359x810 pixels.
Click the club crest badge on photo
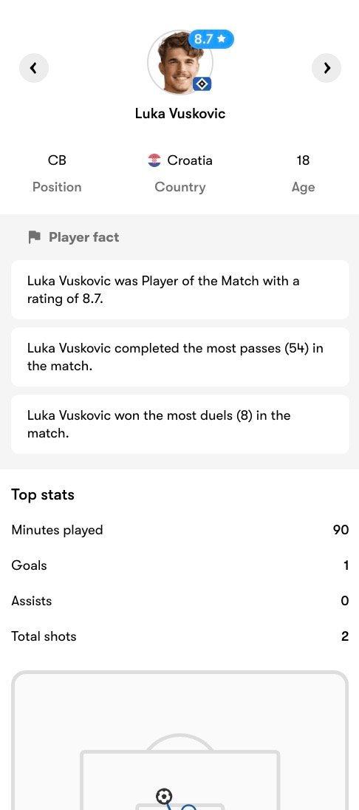(202, 84)
